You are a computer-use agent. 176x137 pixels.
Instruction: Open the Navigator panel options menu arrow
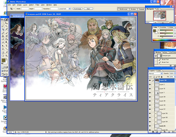click(173, 9)
